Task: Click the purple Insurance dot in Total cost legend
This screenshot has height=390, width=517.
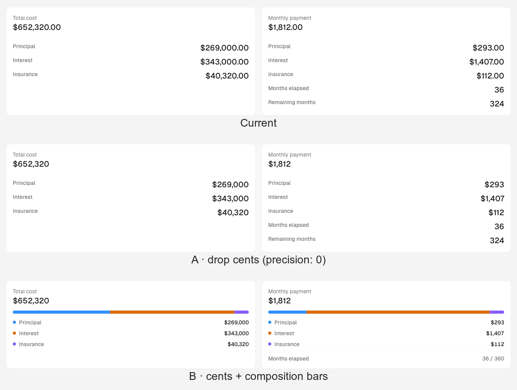Action: tap(14, 344)
